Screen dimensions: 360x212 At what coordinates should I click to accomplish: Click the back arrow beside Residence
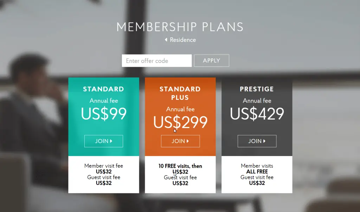pyautogui.click(x=166, y=40)
